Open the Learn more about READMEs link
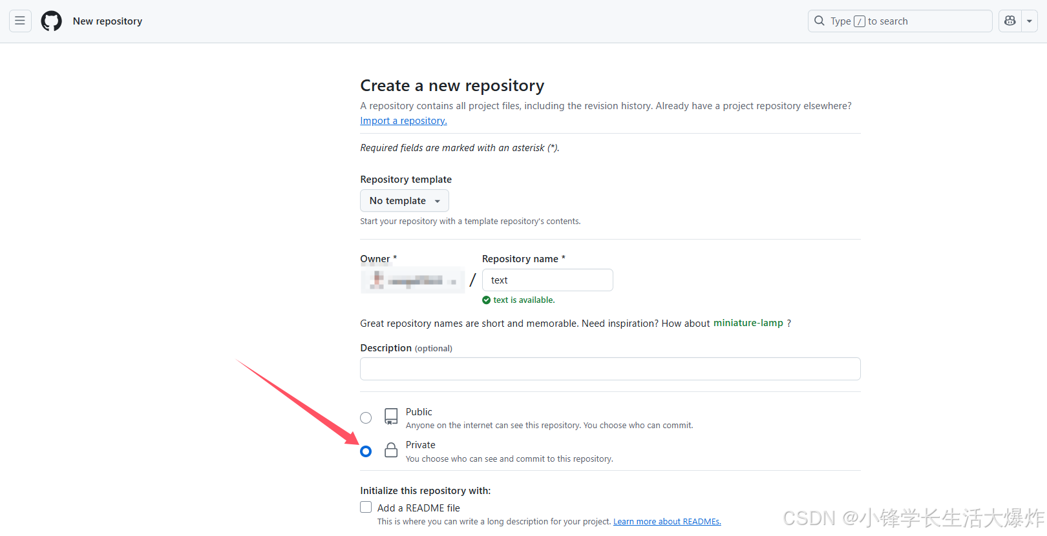Image resolution: width=1047 pixels, height=536 pixels. (x=667, y=522)
